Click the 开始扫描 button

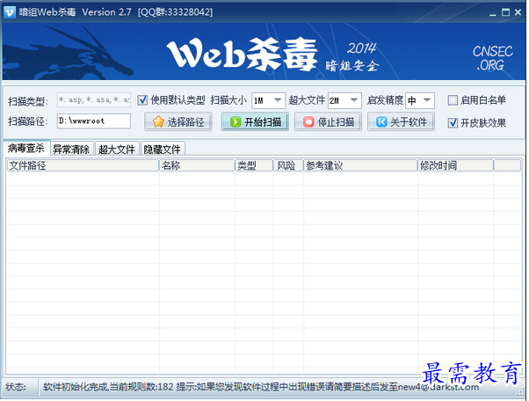coord(255,122)
